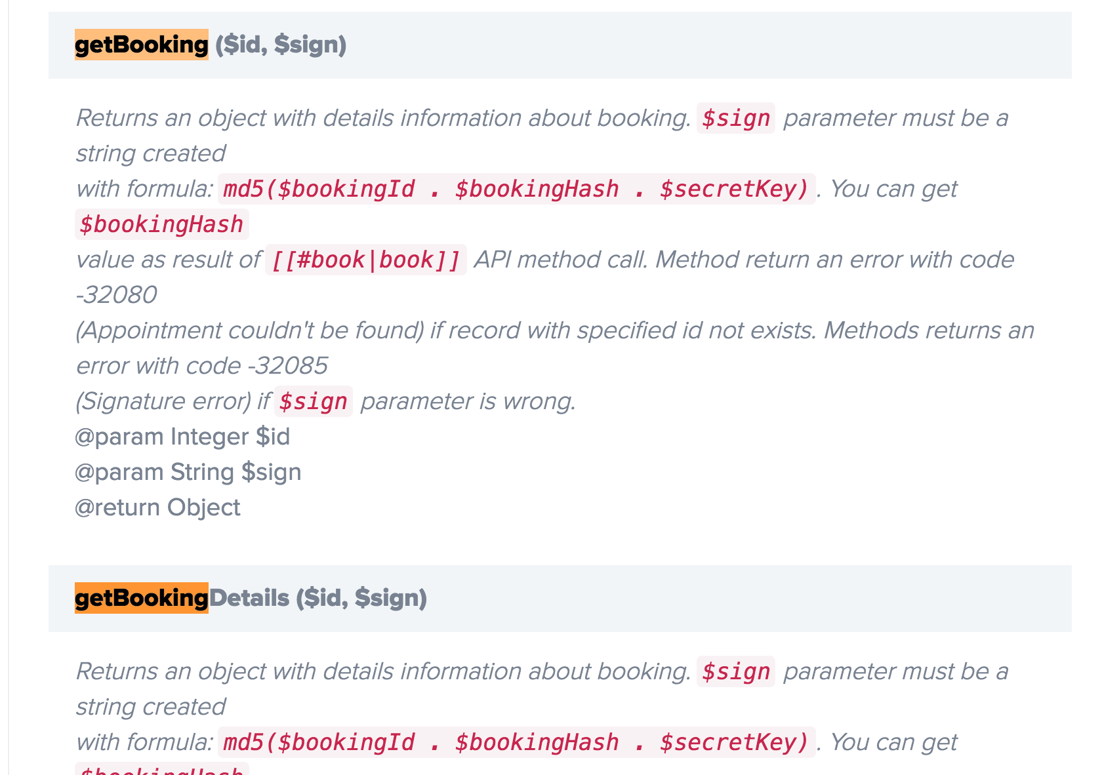Click the error code -32085 text

coord(287,366)
